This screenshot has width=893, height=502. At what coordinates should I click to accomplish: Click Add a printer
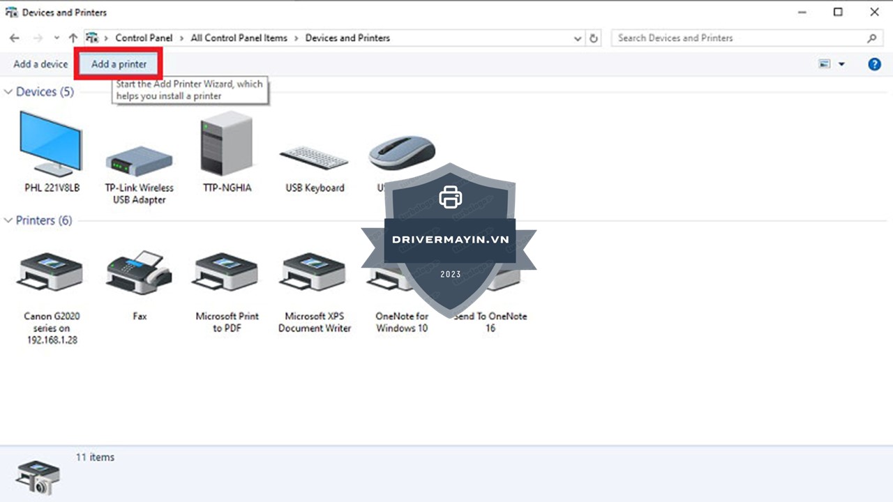click(x=119, y=64)
